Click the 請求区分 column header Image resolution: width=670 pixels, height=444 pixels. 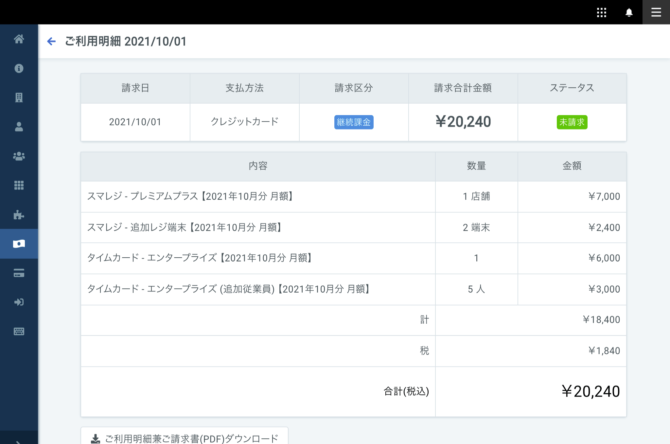pos(354,88)
